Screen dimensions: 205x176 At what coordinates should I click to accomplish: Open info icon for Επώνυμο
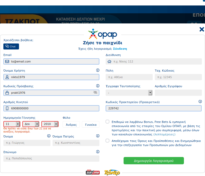[98, 152]
